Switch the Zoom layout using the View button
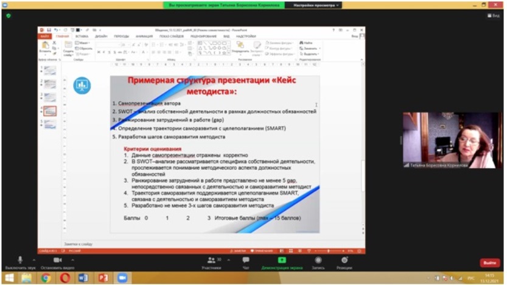This screenshot has width=507, height=285. [492, 16]
